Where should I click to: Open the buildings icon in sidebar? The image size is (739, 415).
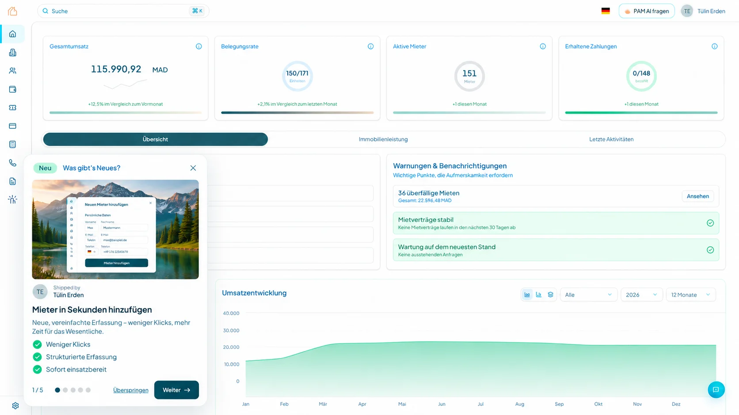12,52
